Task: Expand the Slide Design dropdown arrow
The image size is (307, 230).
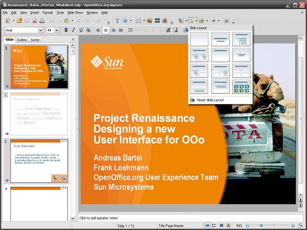Action: pyautogui.click(x=207, y=21)
